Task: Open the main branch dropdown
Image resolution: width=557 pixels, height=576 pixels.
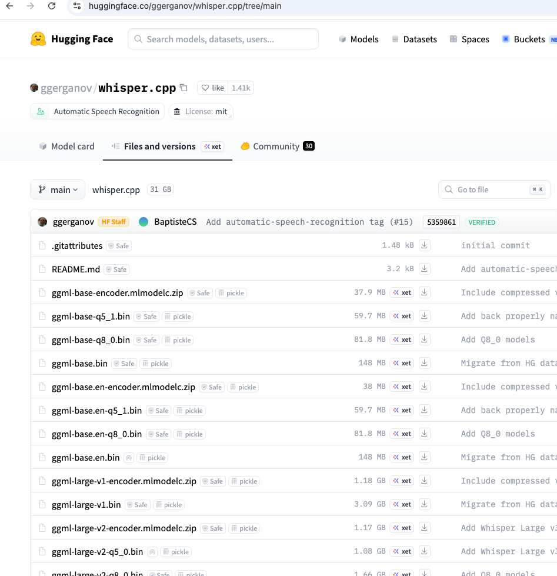Action: click(x=58, y=189)
